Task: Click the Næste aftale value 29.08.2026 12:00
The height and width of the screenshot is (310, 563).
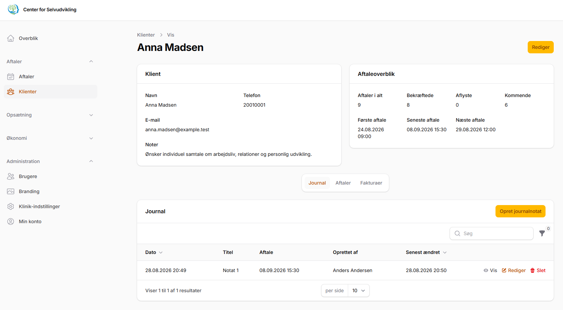Action: click(x=476, y=130)
